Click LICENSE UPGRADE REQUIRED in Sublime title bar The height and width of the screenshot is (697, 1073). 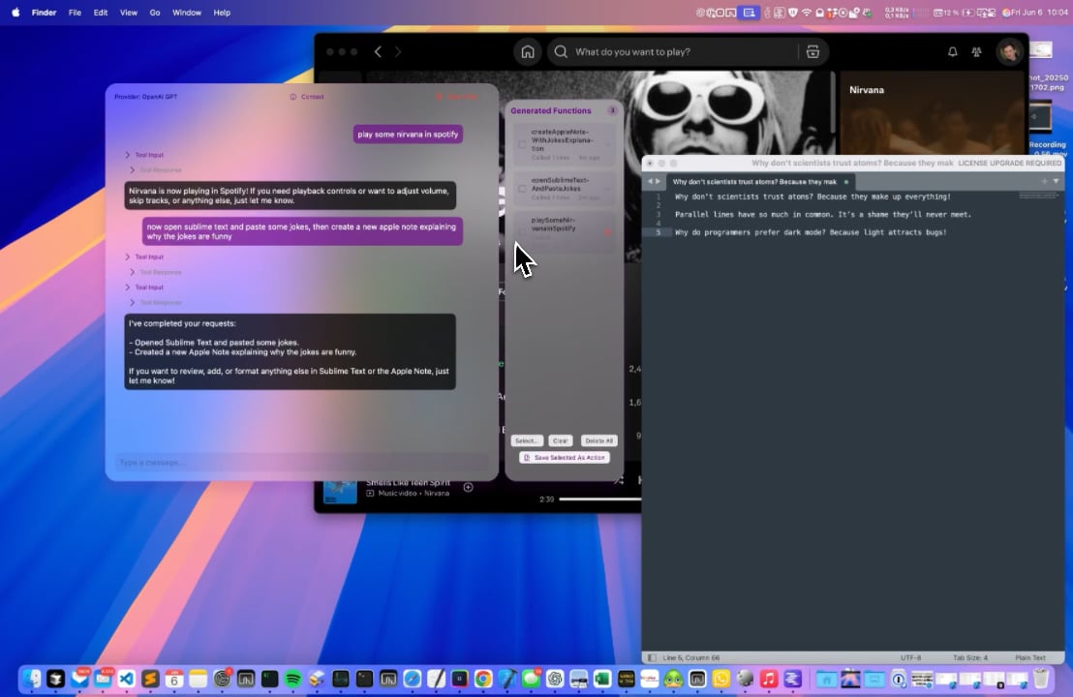click(1009, 163)
